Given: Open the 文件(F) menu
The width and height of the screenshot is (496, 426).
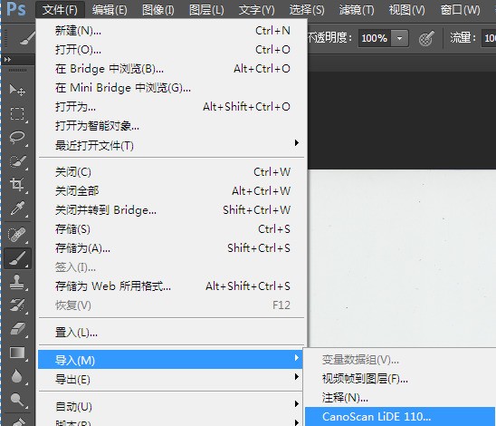Looking at the screenshot, I should pos(60,10).
